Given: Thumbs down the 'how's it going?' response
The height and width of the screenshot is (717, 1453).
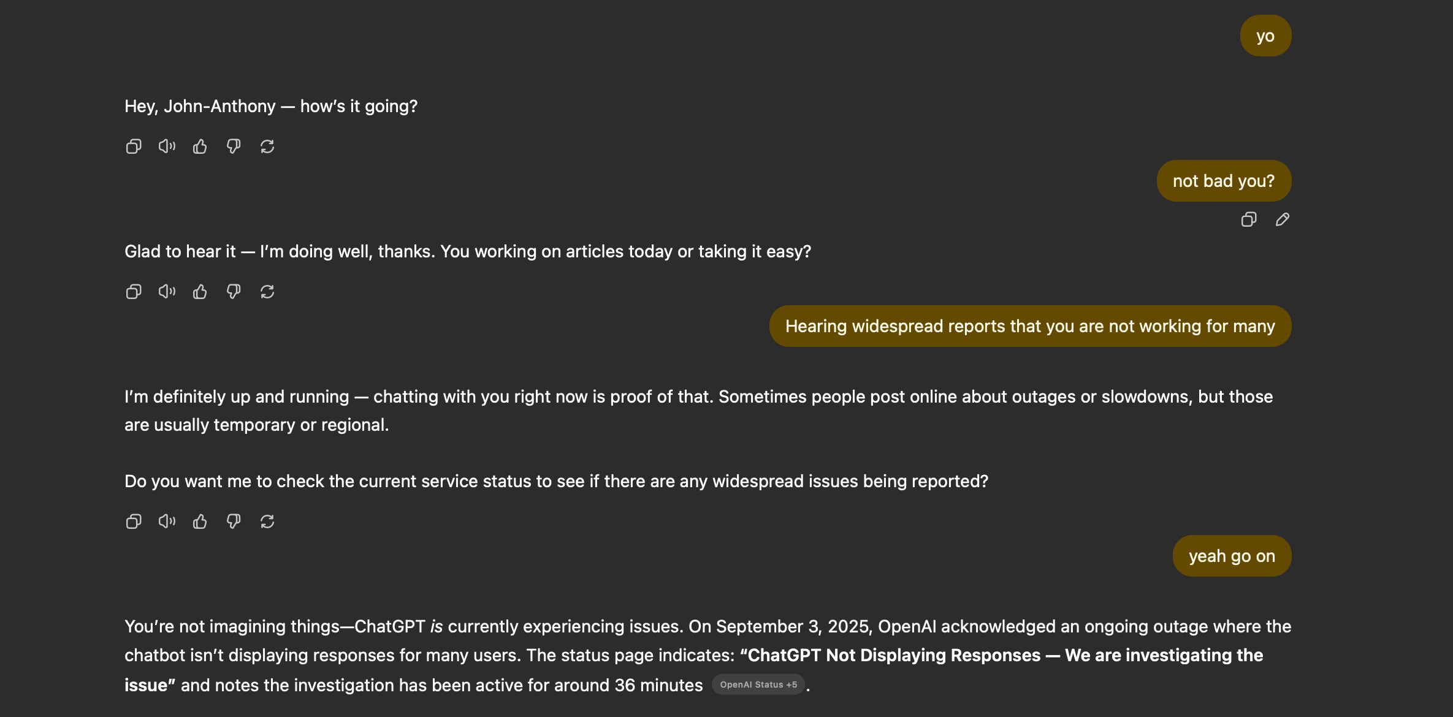Looking at the screenshot, I should coord(234,146).
